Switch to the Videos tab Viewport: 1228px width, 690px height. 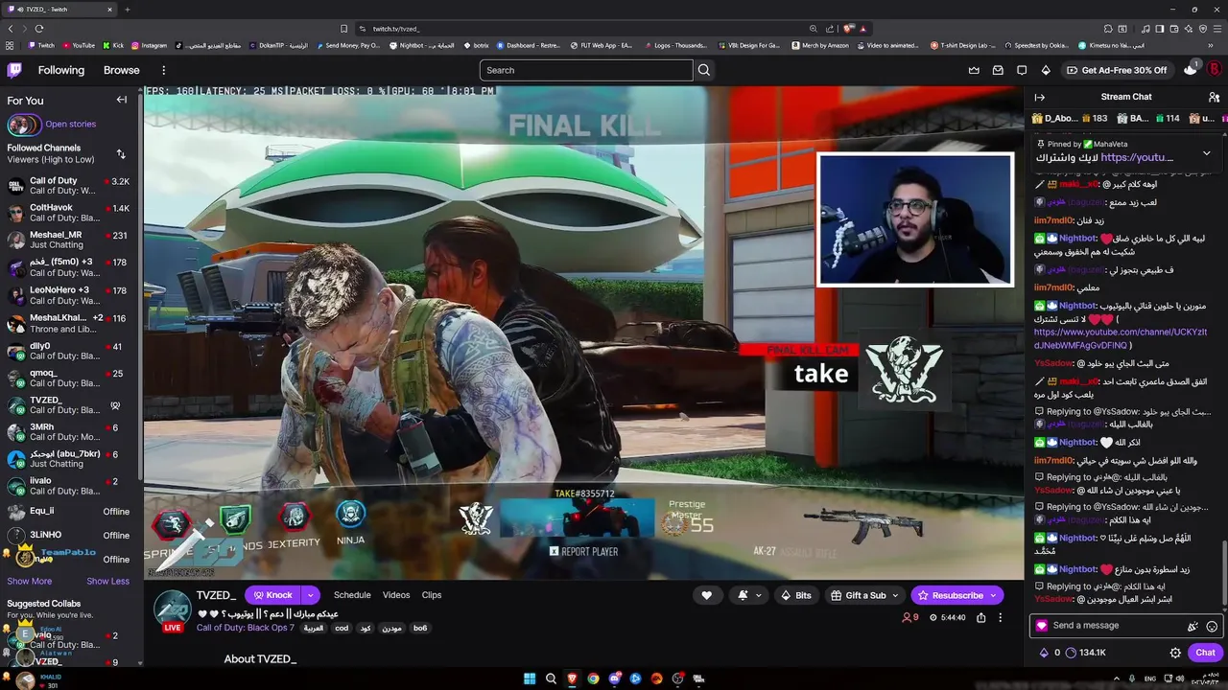[396, 595]
